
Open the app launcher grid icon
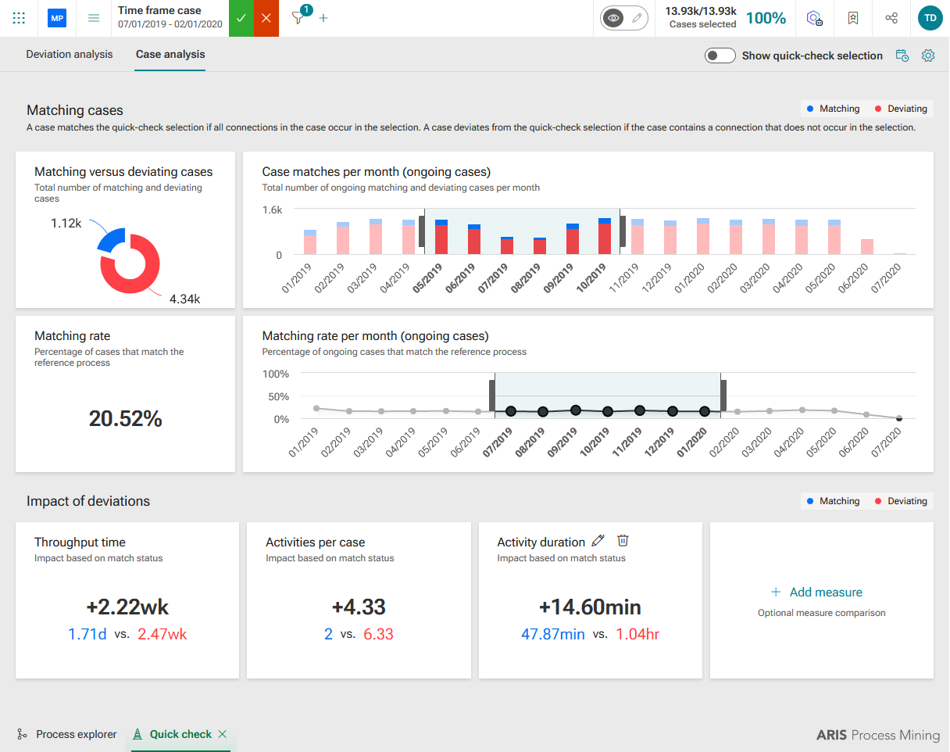(19, 18)
